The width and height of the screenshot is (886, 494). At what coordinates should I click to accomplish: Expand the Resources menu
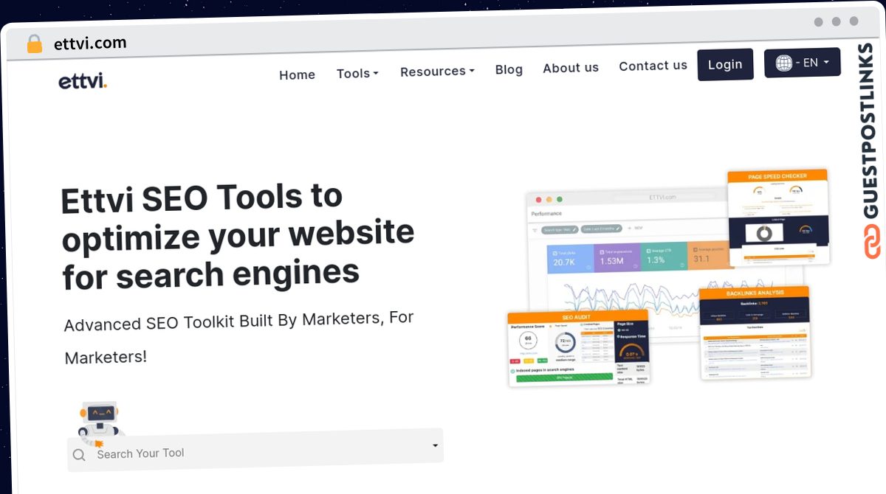coord(437,72)
